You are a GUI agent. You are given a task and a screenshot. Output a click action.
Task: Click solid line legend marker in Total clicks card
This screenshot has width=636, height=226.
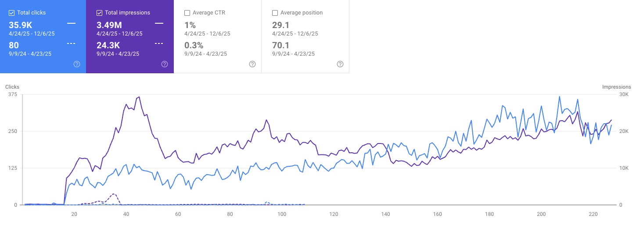[x=71, y=23]
